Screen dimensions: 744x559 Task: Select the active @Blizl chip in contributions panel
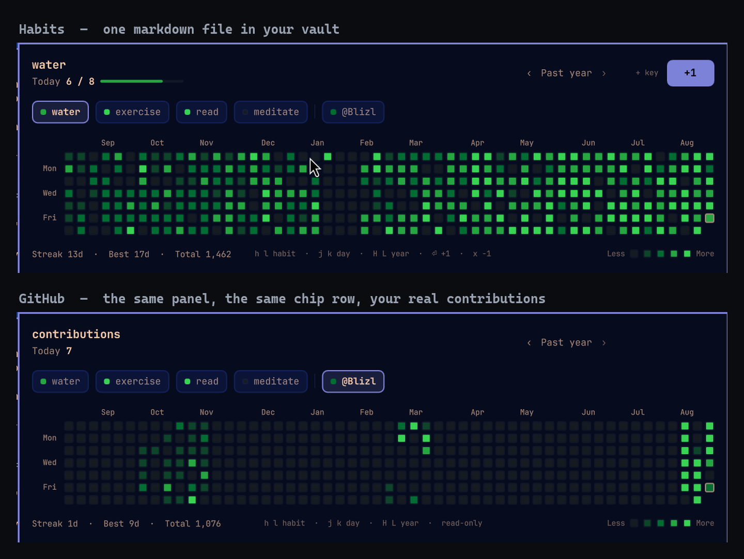(x=353, y=382)
